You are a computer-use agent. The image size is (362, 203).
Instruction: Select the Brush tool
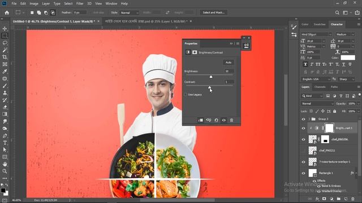(x=5, y=86)
